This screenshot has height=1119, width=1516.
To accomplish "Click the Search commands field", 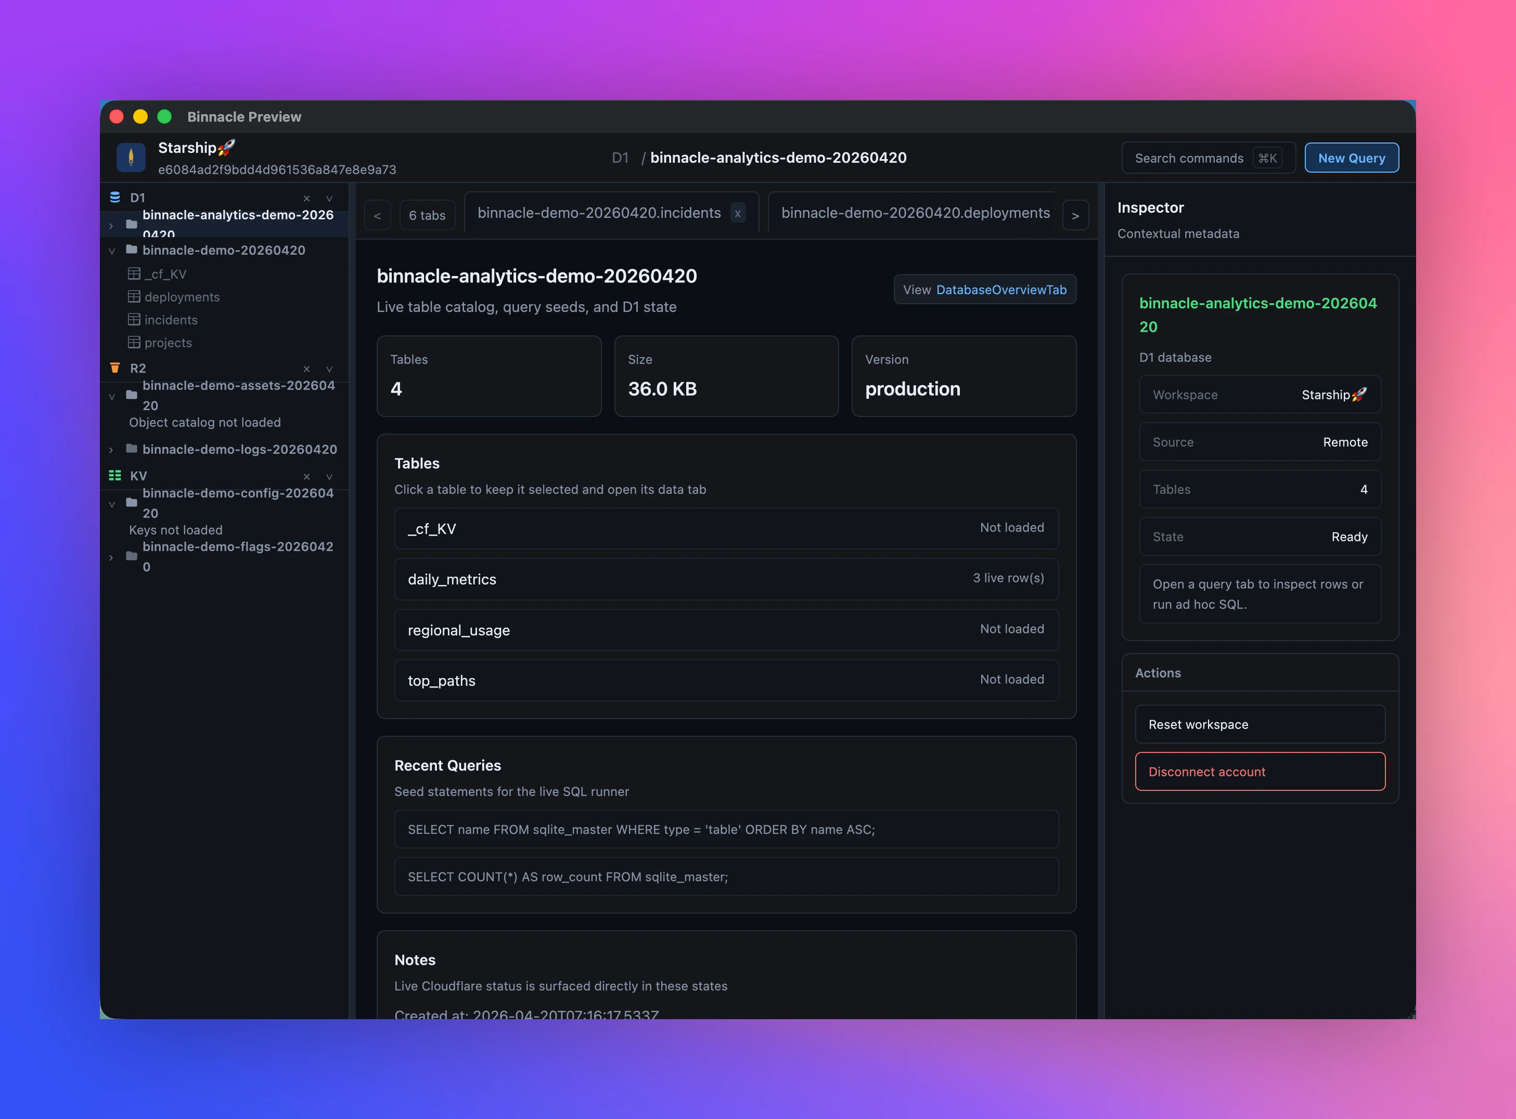I will click(x=1209, y=158).
